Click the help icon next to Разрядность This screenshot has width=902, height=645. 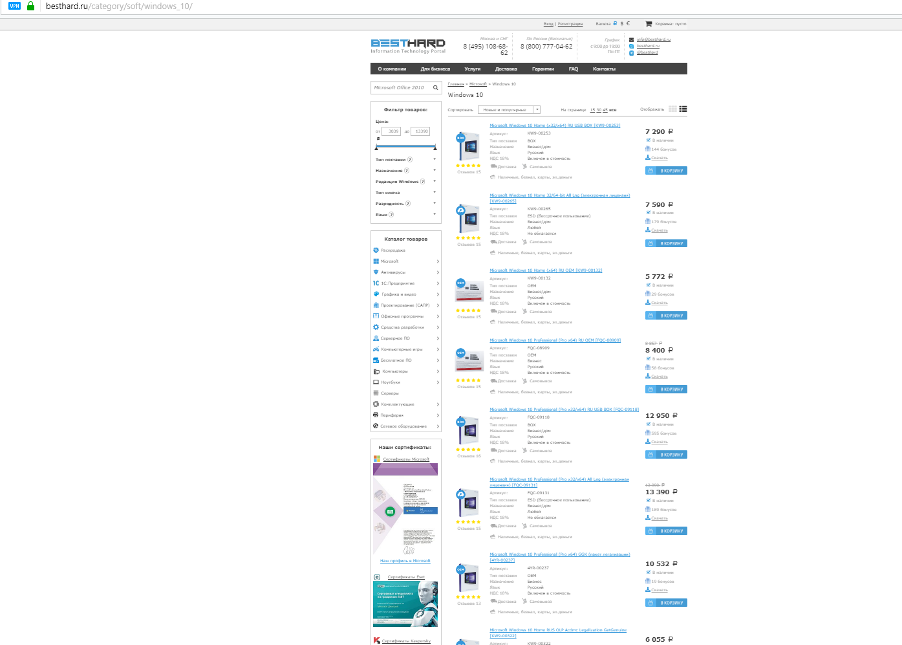click(408, 204)
